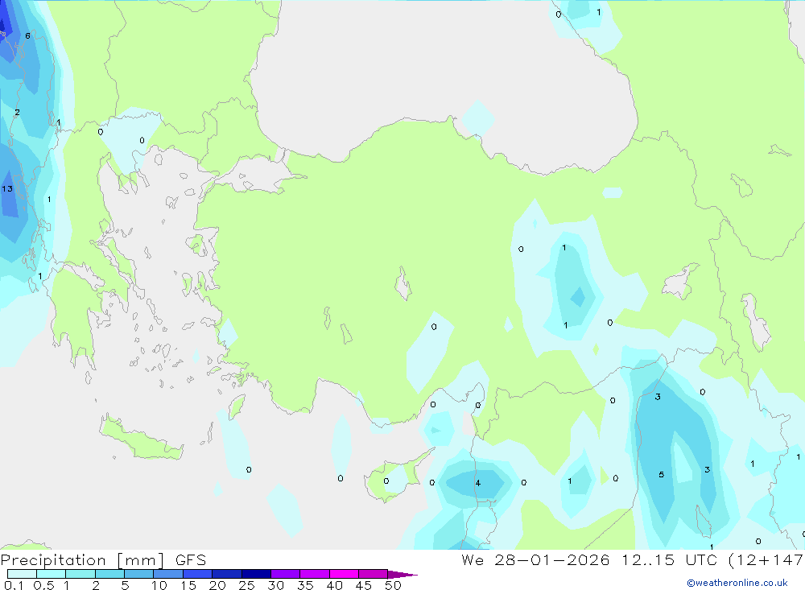Click the 30–35 mm violet legend box

point(286,574)
